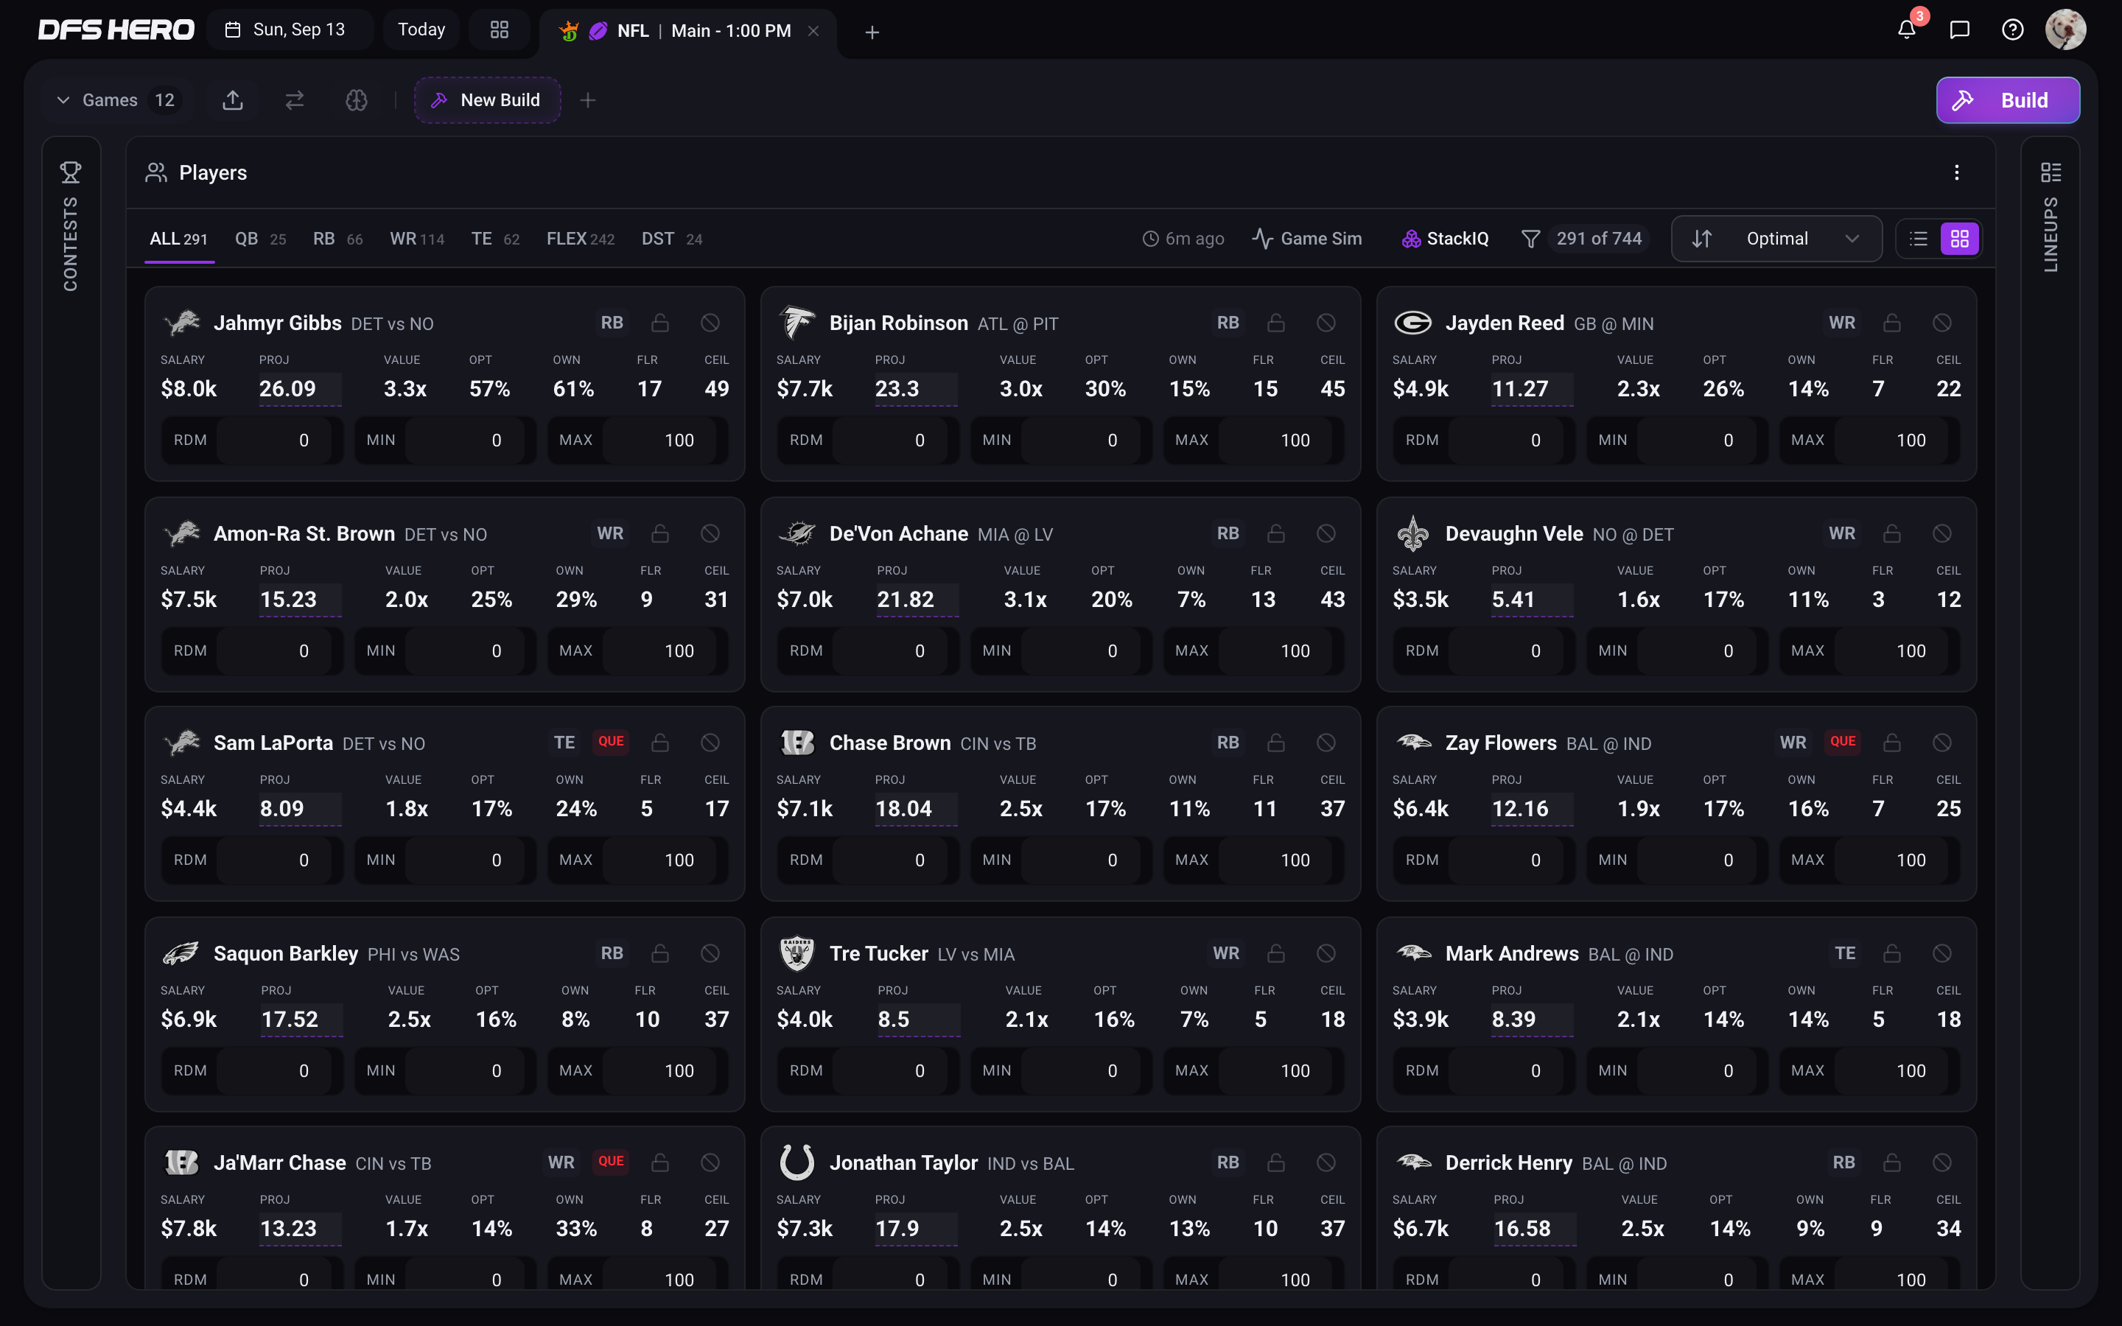The height and width of the screenshot is (1326, 2122).
Task: Add a new build with the plus icon
Action: click(x=587, y=100)
